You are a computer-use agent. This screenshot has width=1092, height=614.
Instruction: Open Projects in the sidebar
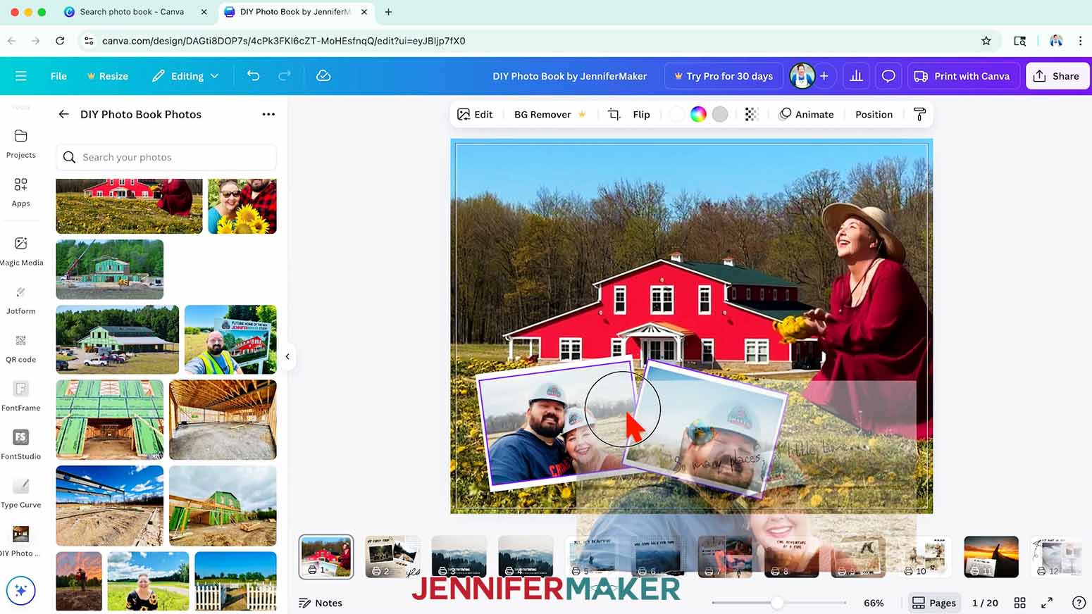pyautogui.click(x=21, y=144)
